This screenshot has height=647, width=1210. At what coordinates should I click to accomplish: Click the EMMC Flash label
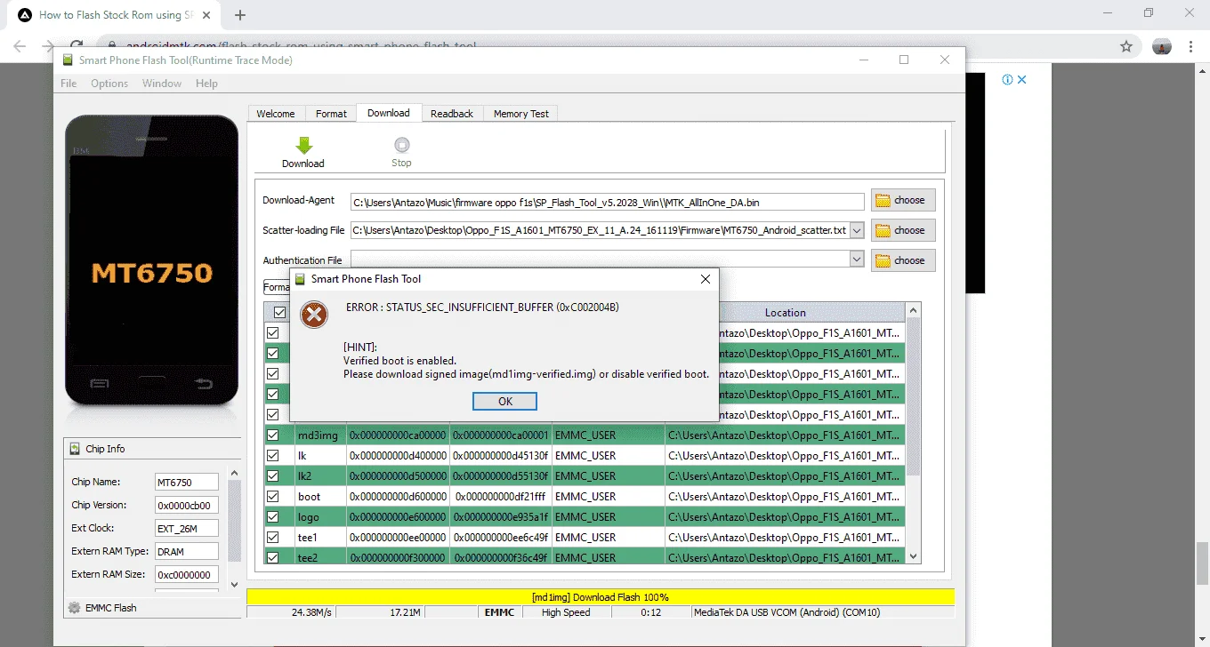(111, 608)
